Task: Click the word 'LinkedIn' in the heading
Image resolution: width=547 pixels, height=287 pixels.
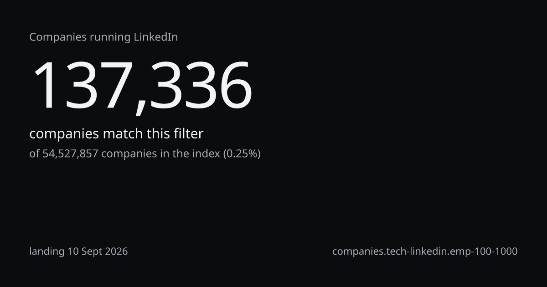Action: 155,37
